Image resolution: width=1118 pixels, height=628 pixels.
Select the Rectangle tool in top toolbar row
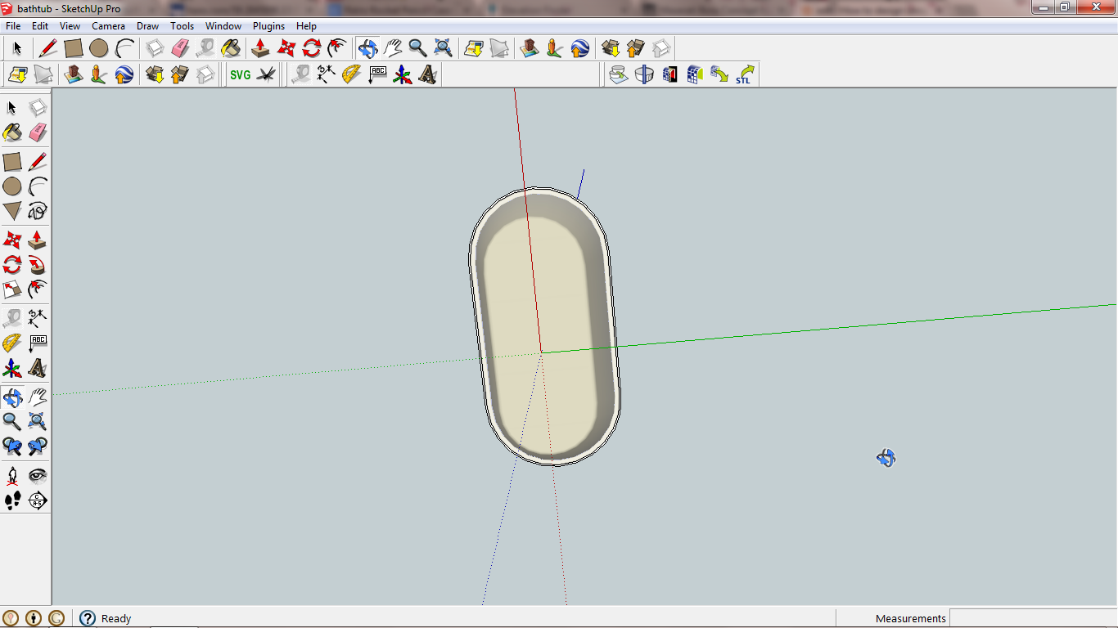(x=74, y=47)
